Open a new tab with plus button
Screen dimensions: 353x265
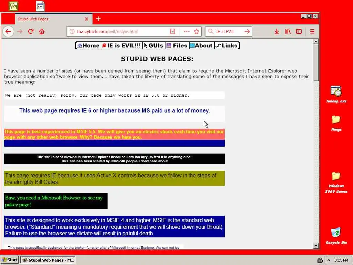click(x=98, y=19)
